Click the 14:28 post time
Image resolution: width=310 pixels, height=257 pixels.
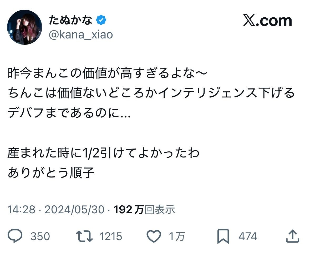(x=21, y=210)
